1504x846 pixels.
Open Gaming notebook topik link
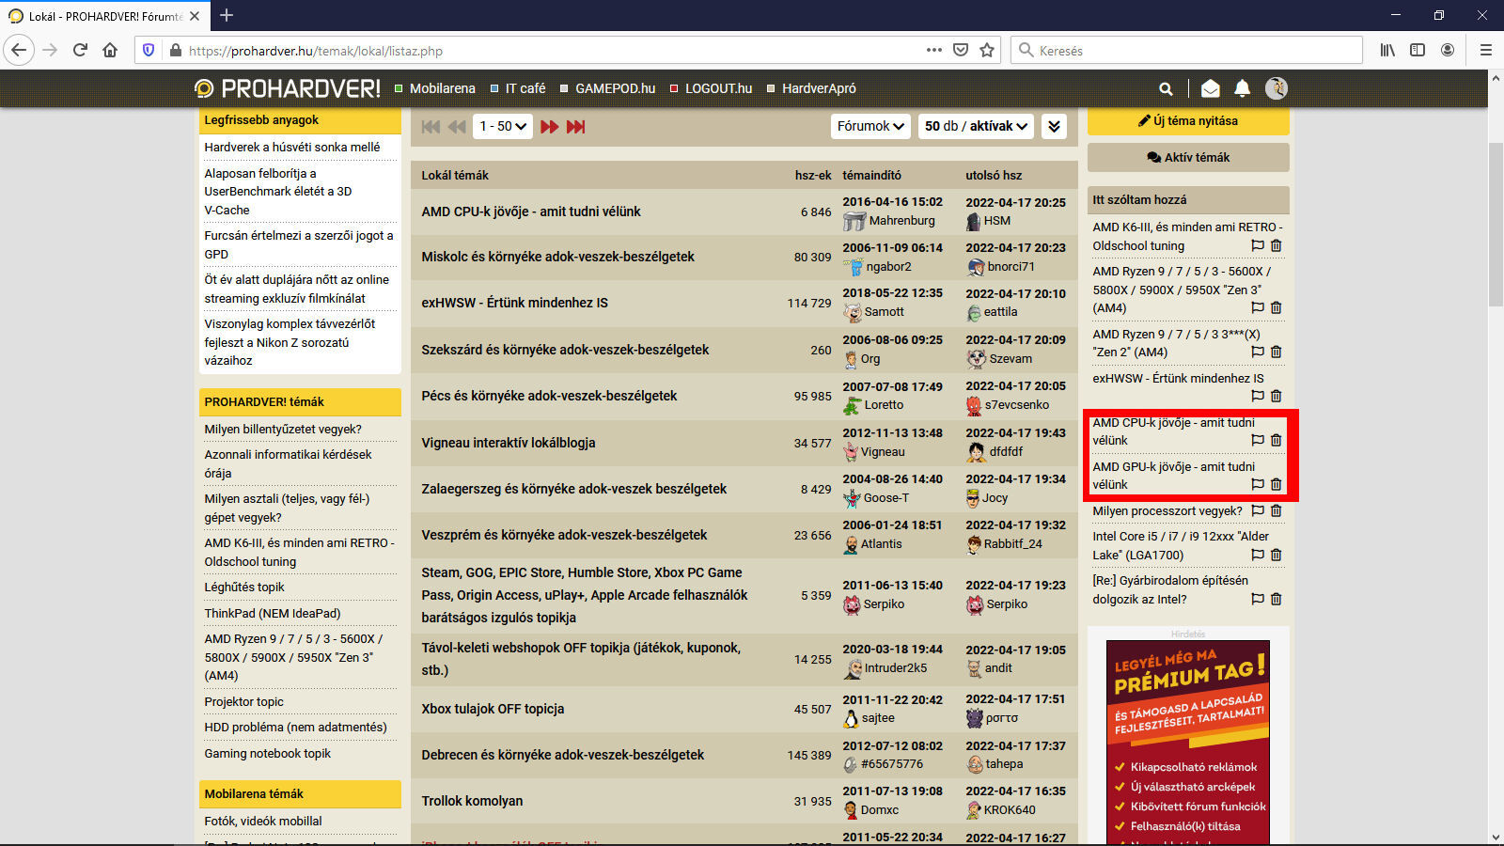(x=268, y=754)
